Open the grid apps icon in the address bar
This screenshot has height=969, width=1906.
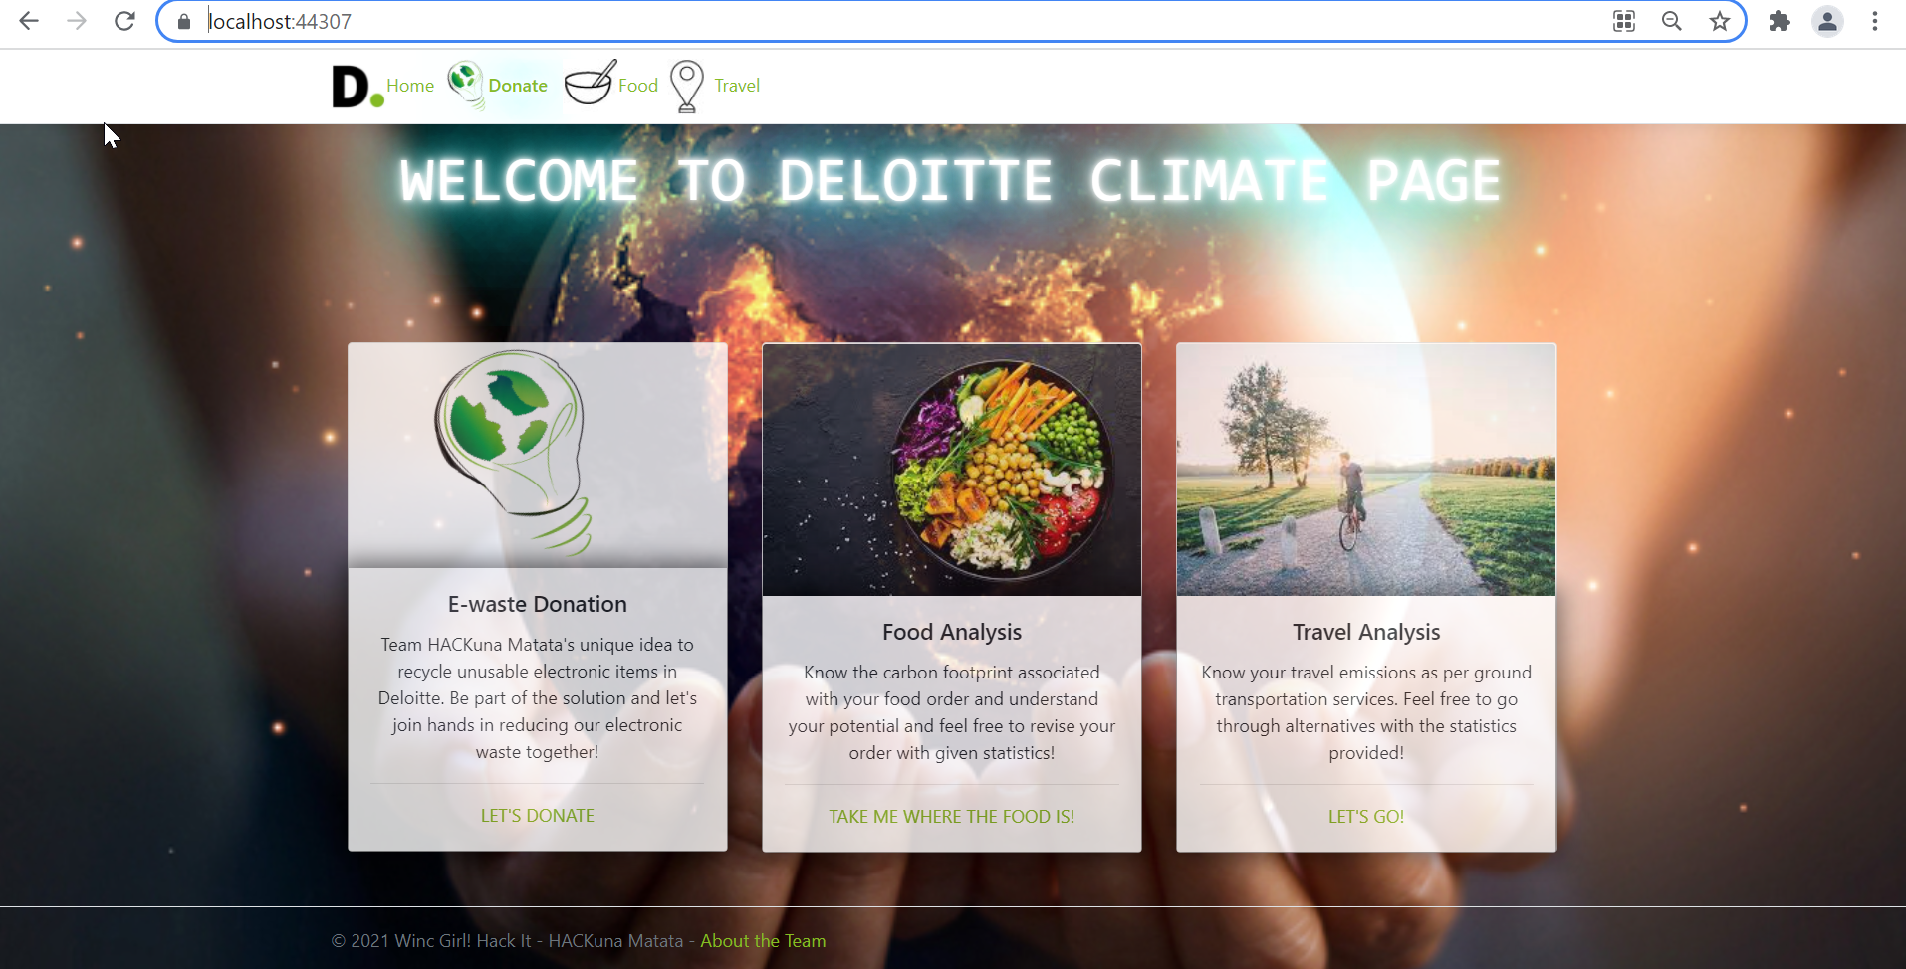(1624, 21)
